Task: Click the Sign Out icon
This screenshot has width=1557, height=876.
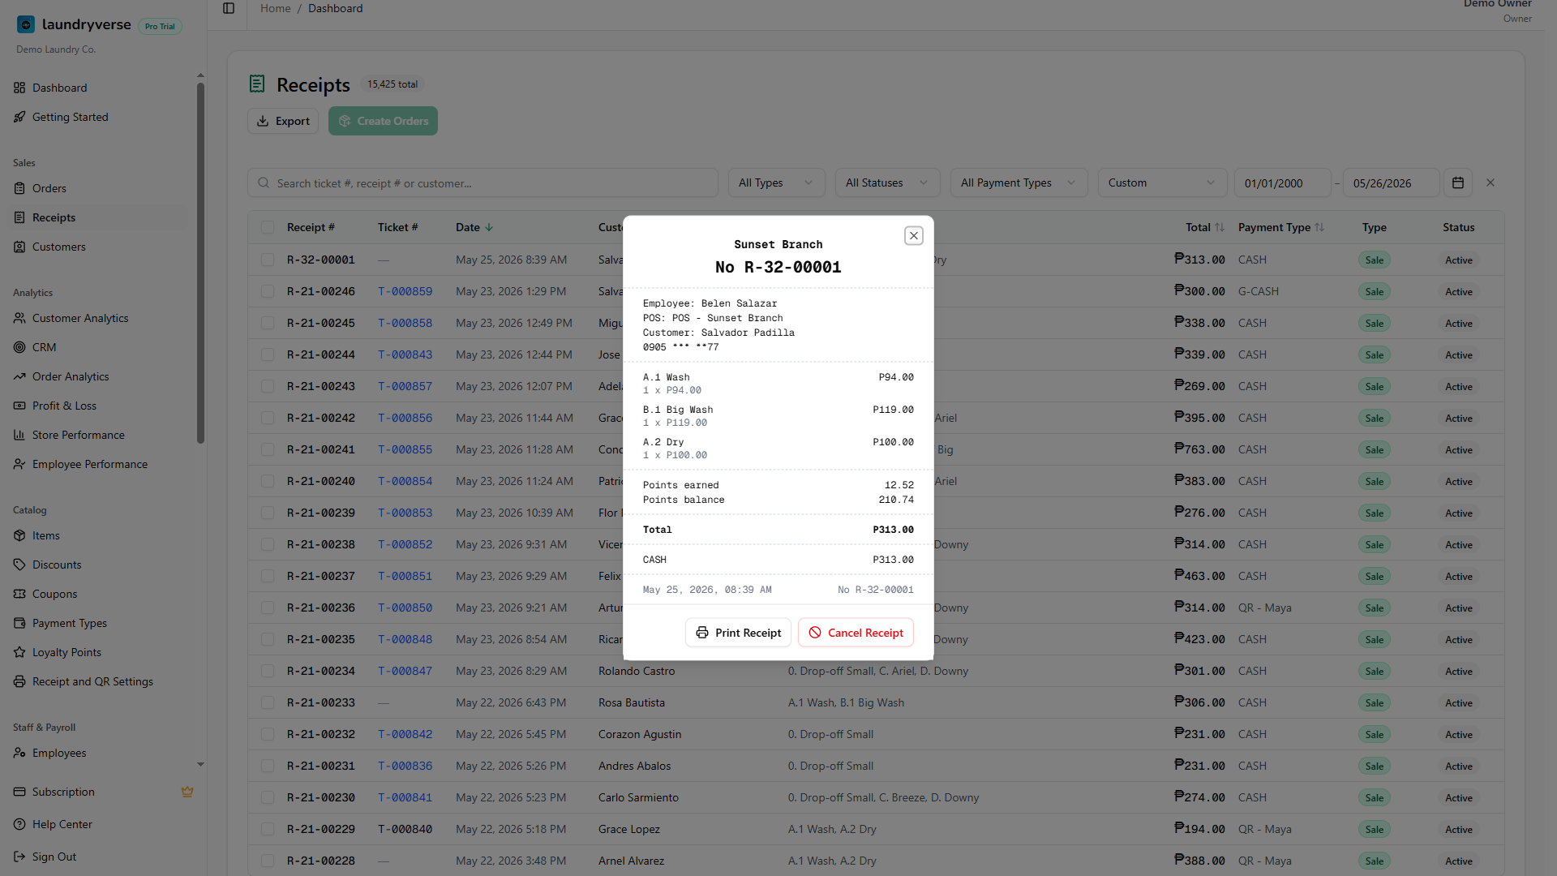Action: [19, 857]
